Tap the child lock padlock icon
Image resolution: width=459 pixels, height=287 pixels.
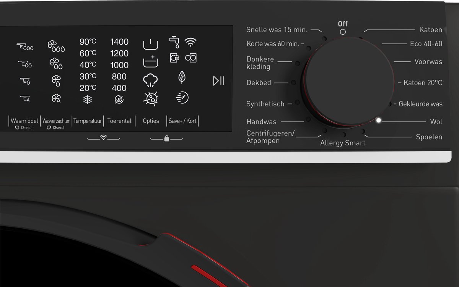(166, 139)
